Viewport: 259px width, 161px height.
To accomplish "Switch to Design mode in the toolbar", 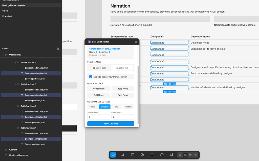I will point(185,155).
